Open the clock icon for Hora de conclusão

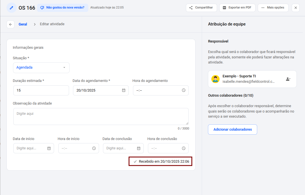(184, 148)
